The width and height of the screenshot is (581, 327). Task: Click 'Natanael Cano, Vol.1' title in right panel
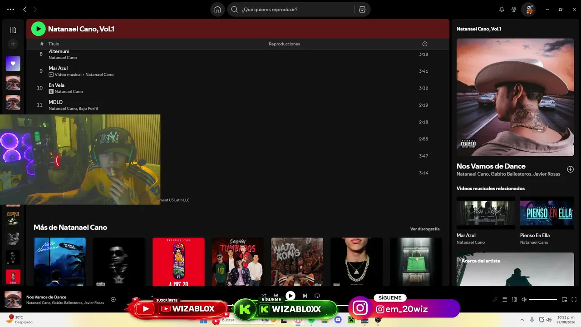479,29
